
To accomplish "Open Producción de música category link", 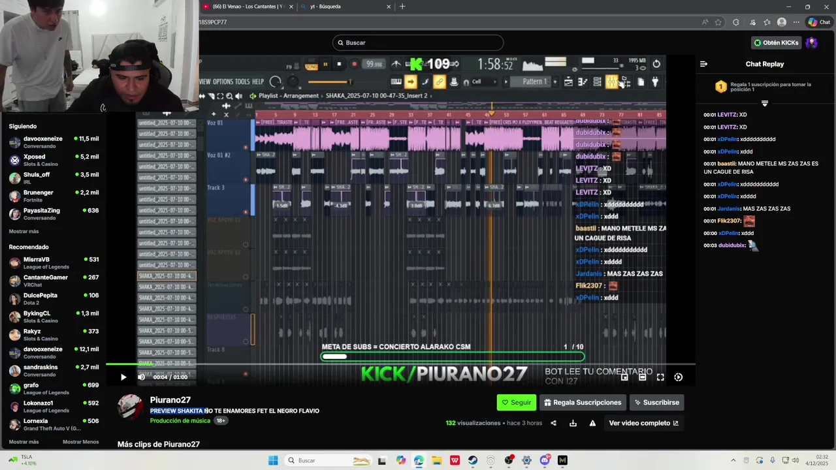I will pos(180,421).
